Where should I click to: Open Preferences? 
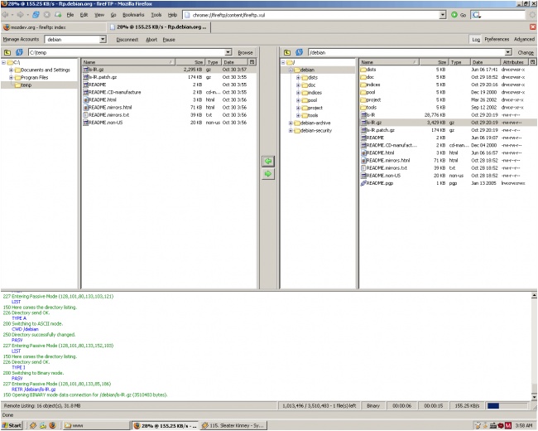pos(497,39)
